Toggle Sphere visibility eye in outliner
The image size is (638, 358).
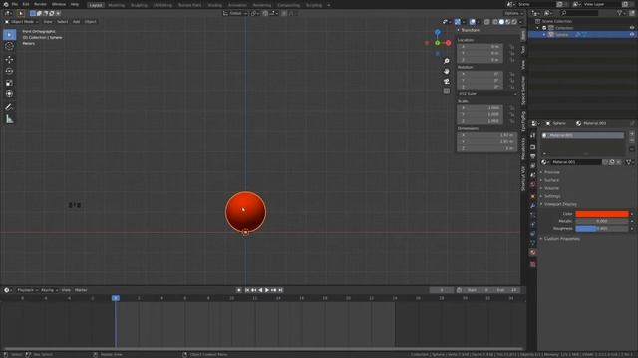click(x=632, y=35)
